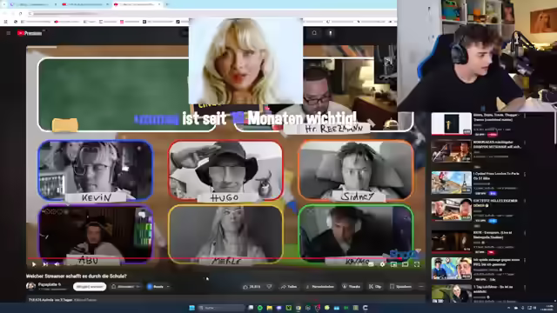Select the first browser tab
Screen dimensions: 557x313
tap(32, 4)
